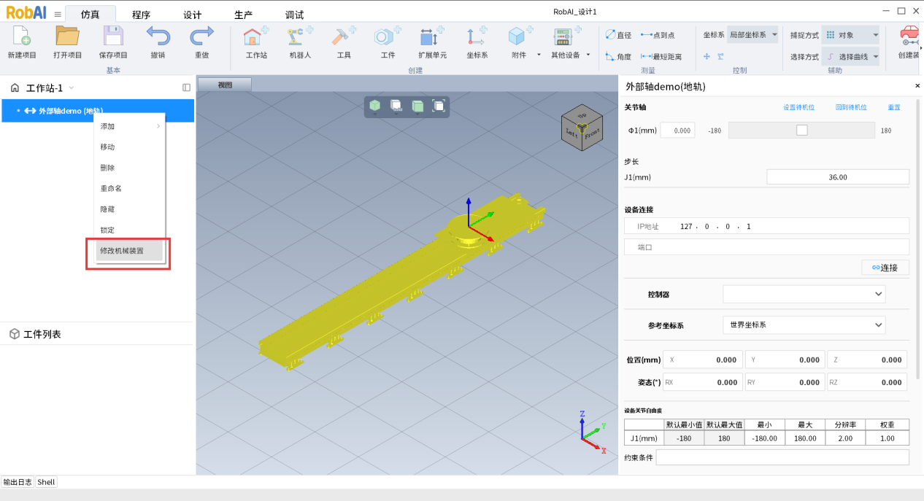
Task: Click the 重置 link
Action: (894, 107)
